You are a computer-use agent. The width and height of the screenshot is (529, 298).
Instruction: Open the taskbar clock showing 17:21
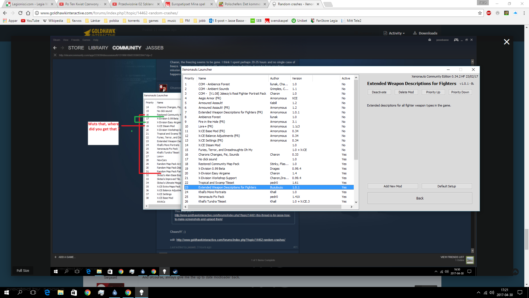click(504, 292)
